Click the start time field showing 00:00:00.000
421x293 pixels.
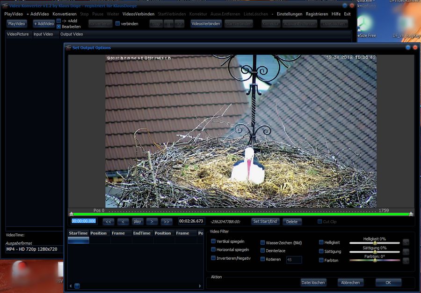84,221
